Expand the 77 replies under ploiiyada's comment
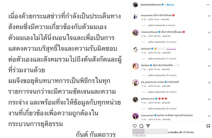The image size is (212, 138). click(x=162, y=58)
